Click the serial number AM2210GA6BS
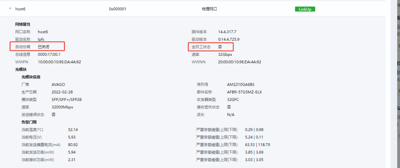 (x=240, y=85)
